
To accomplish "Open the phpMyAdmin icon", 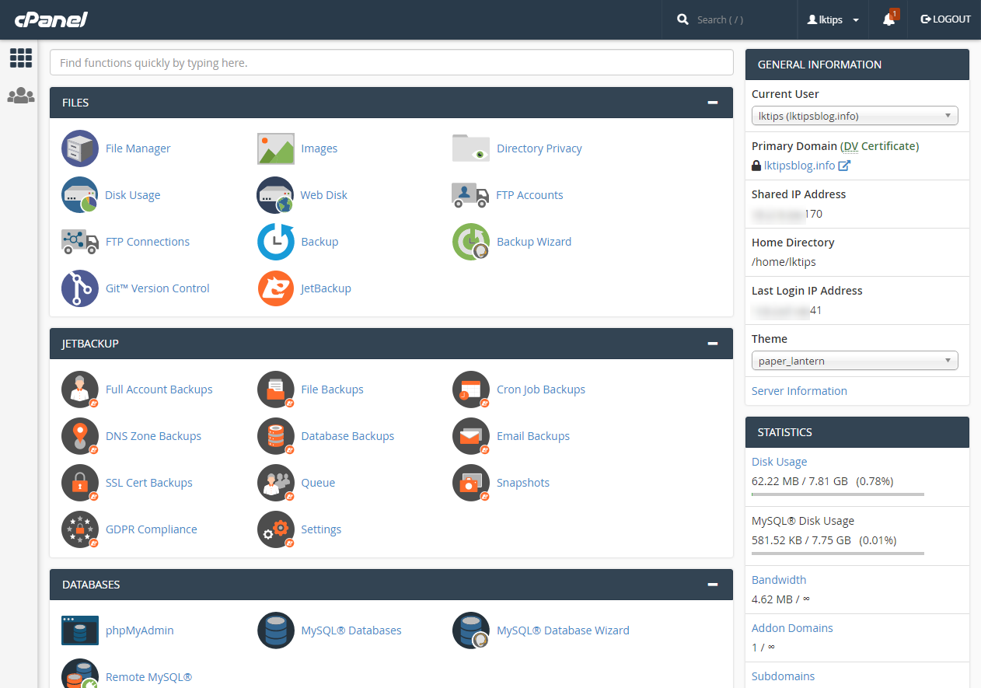I will [x=80, y=630].
